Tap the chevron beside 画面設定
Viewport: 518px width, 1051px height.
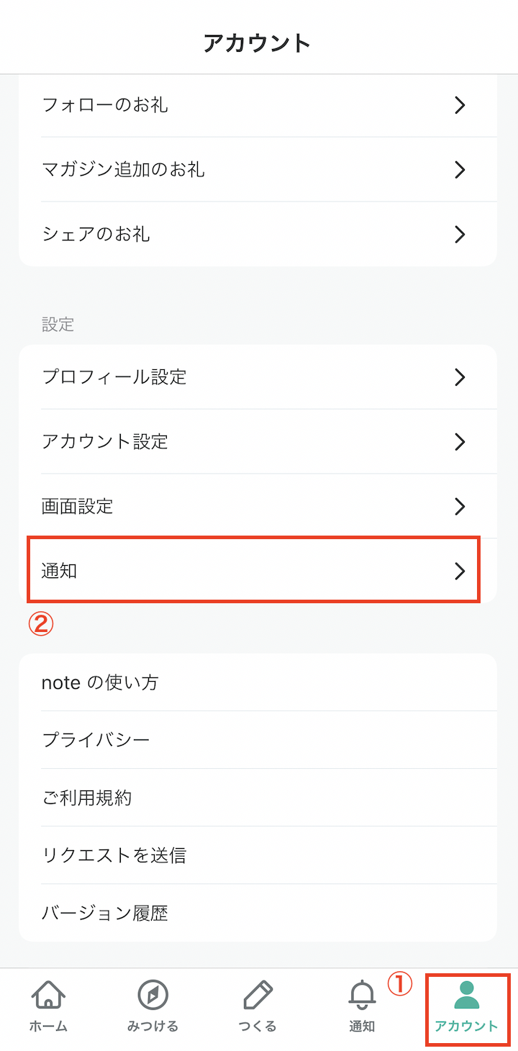pos(460,506)
